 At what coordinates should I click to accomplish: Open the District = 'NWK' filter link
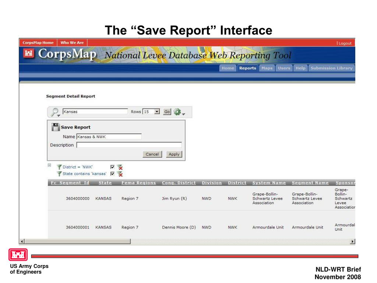[x=78, y=167]
